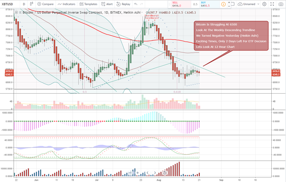This screenshot has height=182, width=286.
Task: Click the BUY 6416.5 button
Action: (x=210, y=4)
